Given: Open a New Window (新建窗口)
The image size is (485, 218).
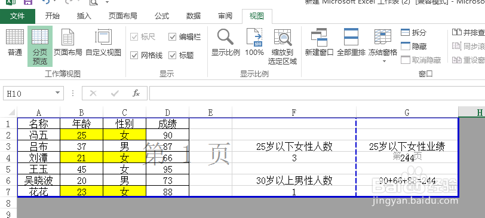Looking at the screenshot, I should (x=319, y=43).
